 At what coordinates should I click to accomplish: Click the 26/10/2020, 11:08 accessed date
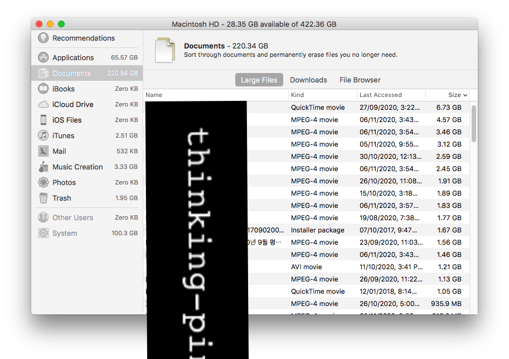tap(390, 181)
